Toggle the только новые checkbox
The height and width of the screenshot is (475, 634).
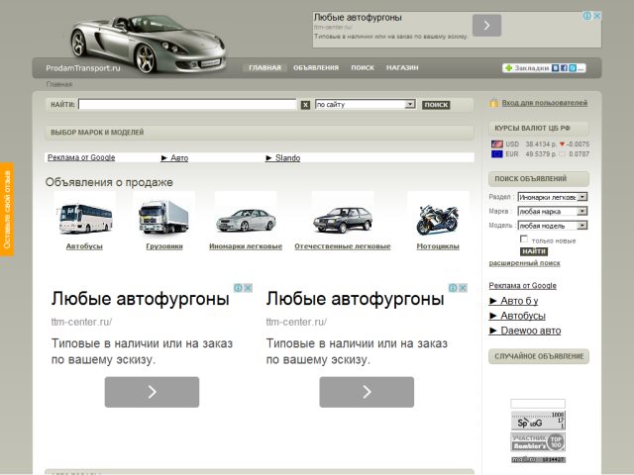pyautogui.click(x=524, y=239)
